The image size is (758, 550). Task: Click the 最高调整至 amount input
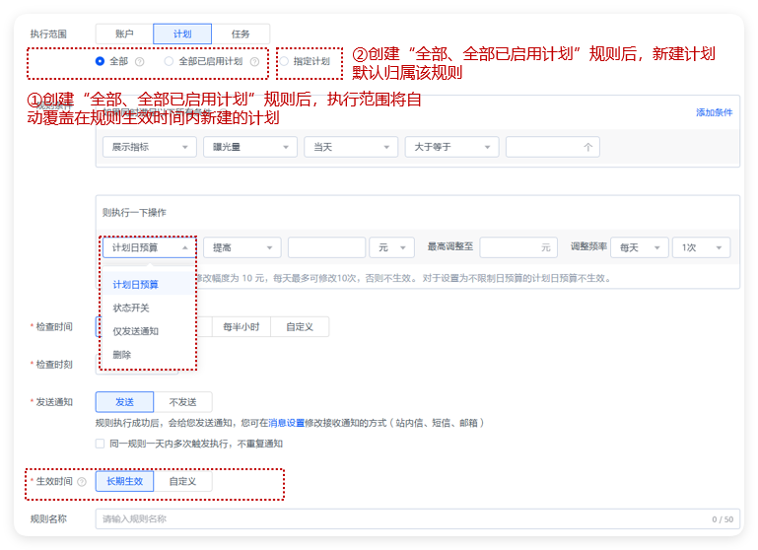pyautogui.click(x=518, y=247)
